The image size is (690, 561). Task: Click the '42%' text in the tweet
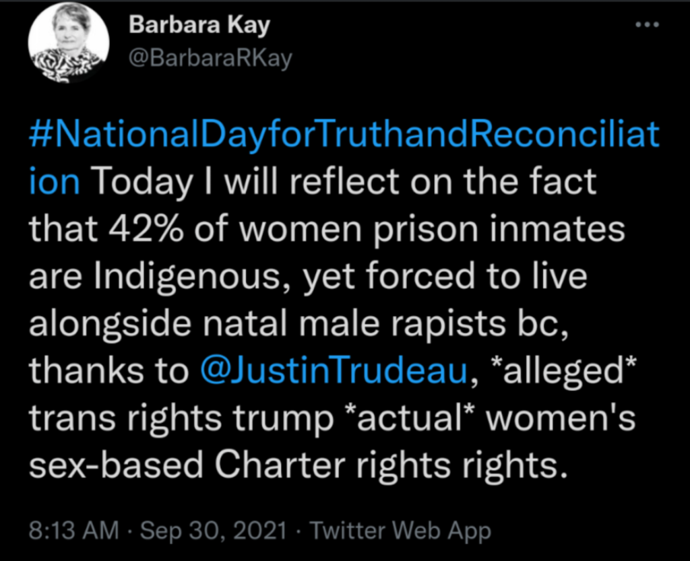coord(146,230)
